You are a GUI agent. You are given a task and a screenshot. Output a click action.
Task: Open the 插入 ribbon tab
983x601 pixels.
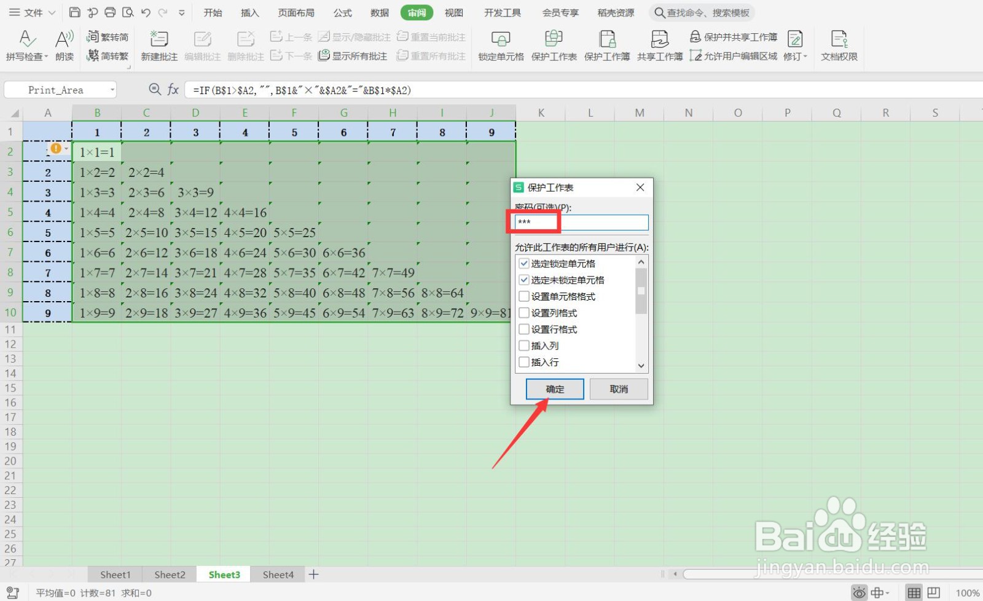coord(250,12)
